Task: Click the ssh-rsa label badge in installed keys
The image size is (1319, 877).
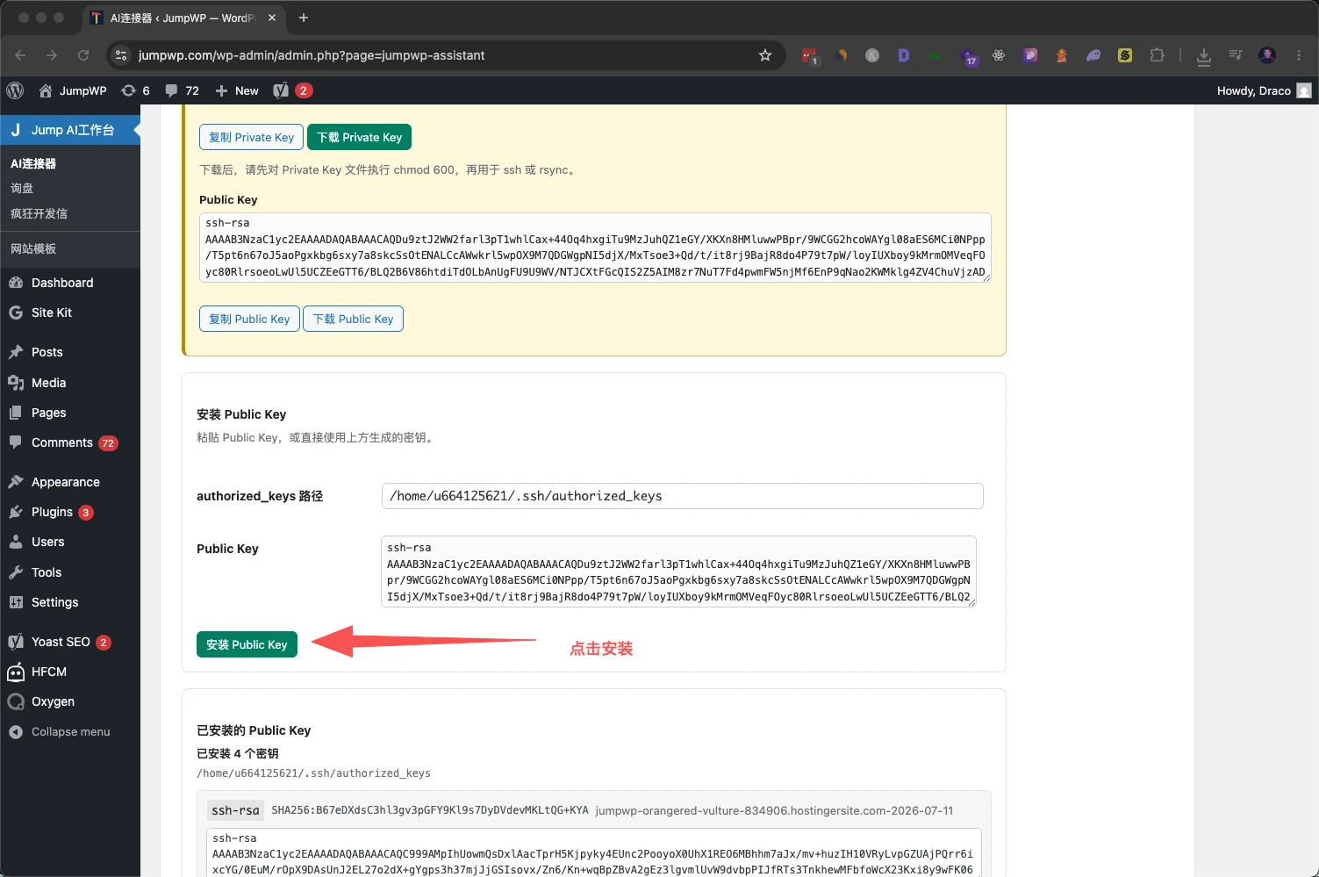Action: point(235,810)
